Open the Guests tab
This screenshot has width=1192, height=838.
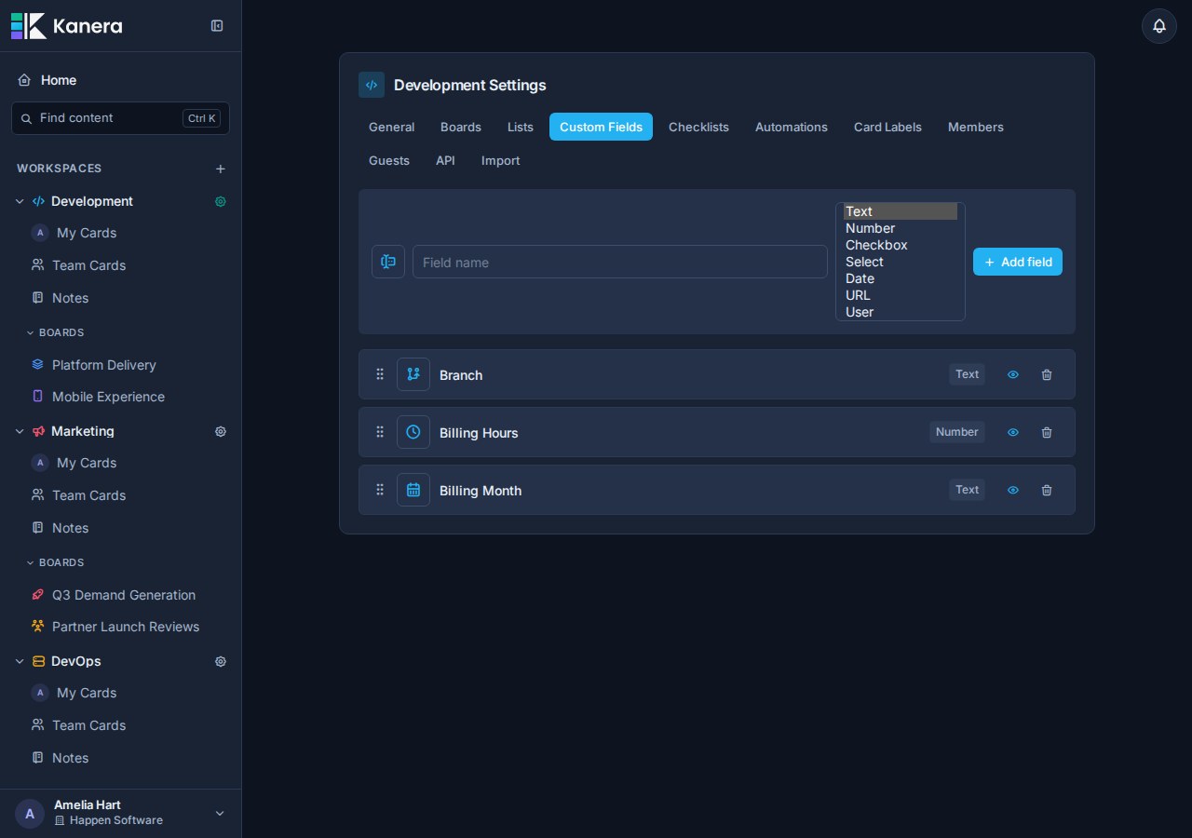pos(389,160)
